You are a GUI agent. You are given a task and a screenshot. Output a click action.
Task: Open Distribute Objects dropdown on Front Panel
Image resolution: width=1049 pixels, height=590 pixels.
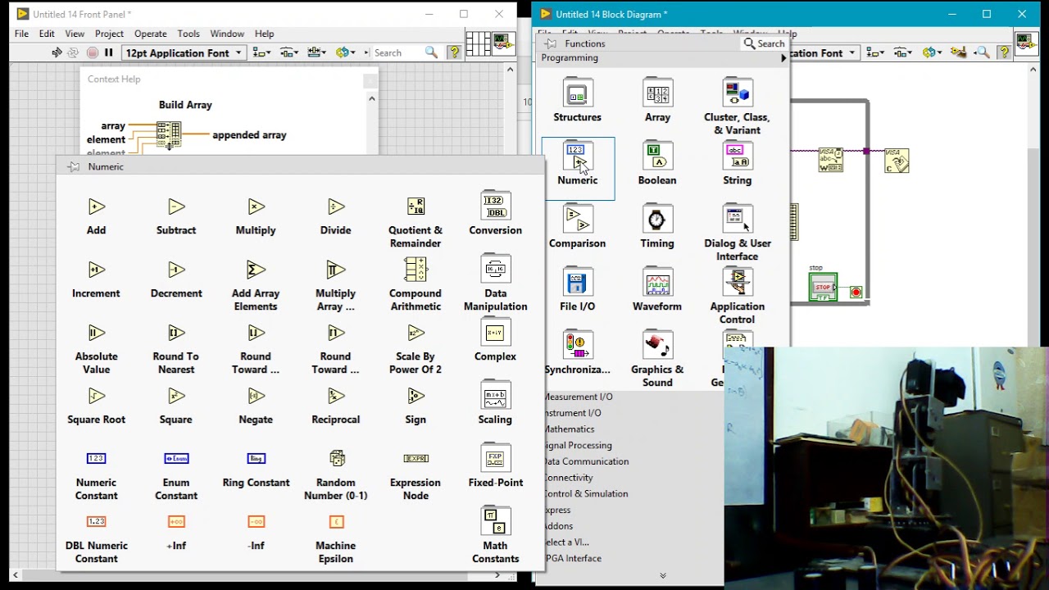click(289, 52)
